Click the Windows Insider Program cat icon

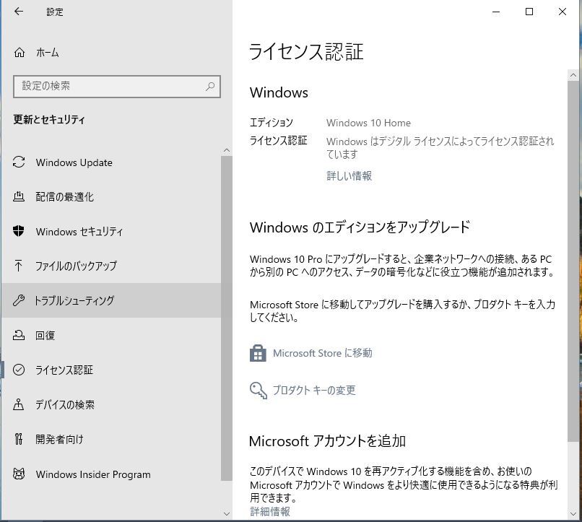coord(19,474)
